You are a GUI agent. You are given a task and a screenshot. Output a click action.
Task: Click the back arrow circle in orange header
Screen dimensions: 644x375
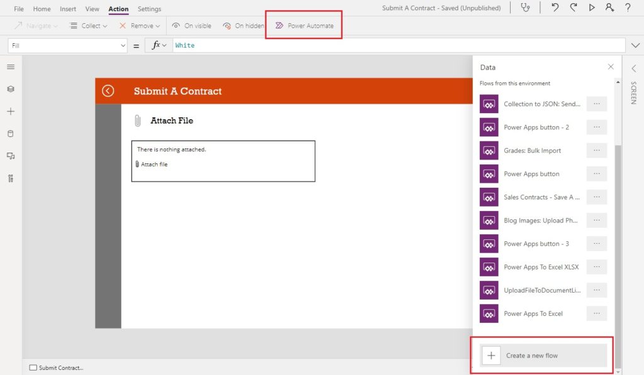108,90
